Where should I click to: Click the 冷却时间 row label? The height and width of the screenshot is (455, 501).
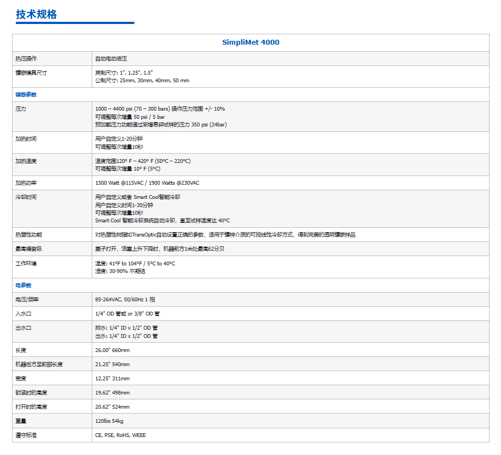click(x=26, y=197)
